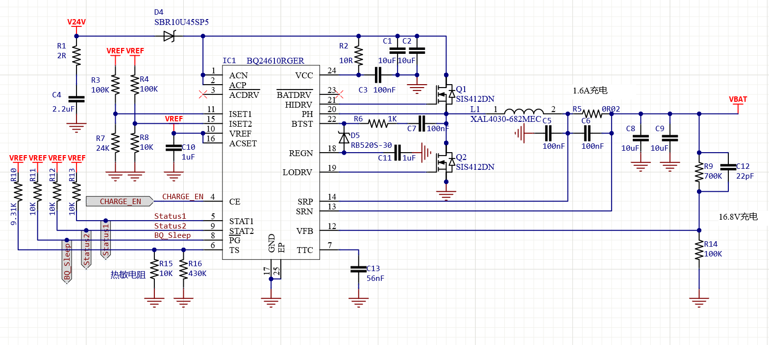Screen dimensions: 769x345
Task: Click the CHARGE_EN net port flag
Action: pyautogui.click(x=120, y=201)
